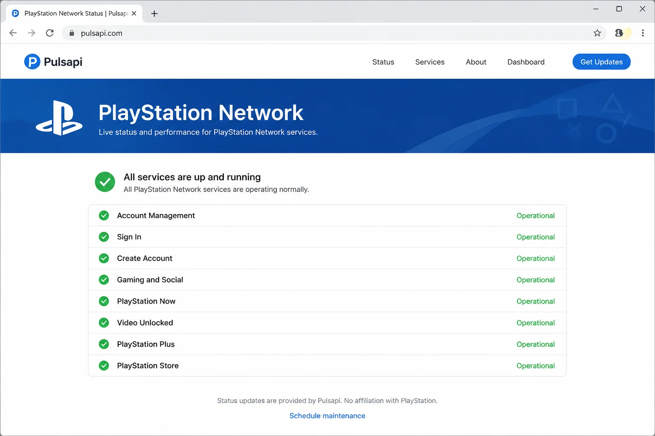Click the green check beside PlayStation Store
Image resolution: width=655 pixels, height=436 pixels.
(104, 365)
